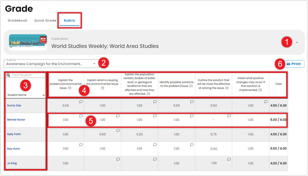Open student Sally Forth's link

[14, 134]
